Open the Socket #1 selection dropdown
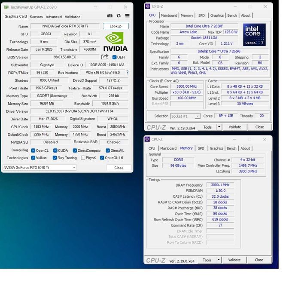The width and height of the screenshot is (283, 301). coord(186,116)
